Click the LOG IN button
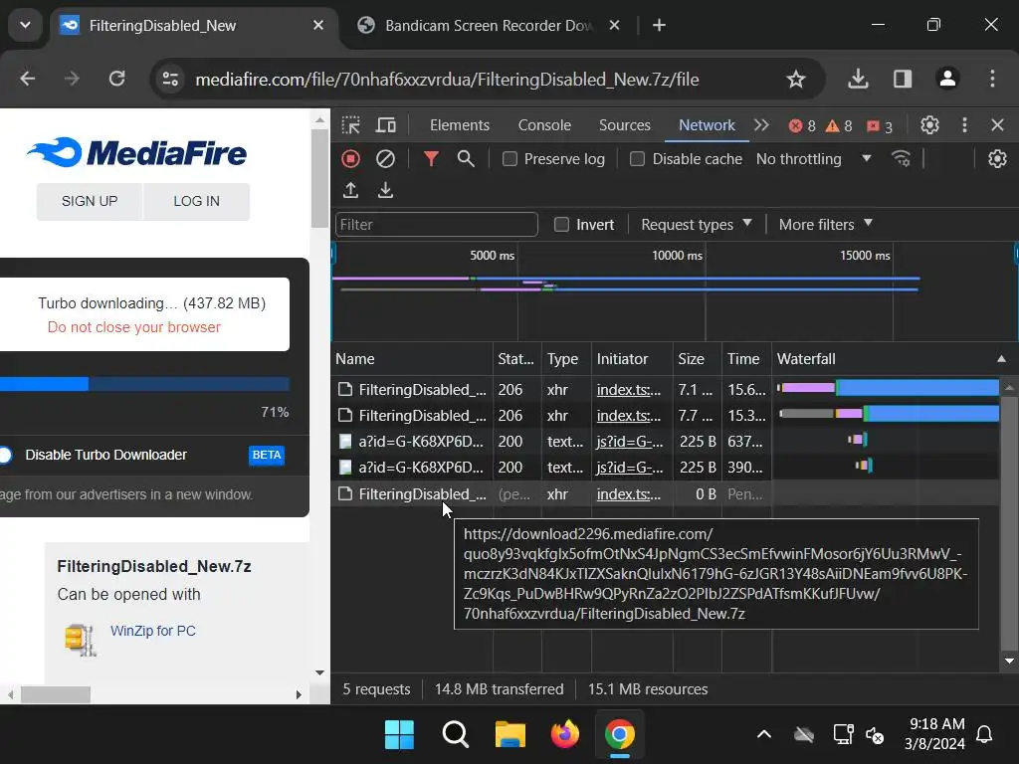The image size is (1019, 764). point(196,201)
